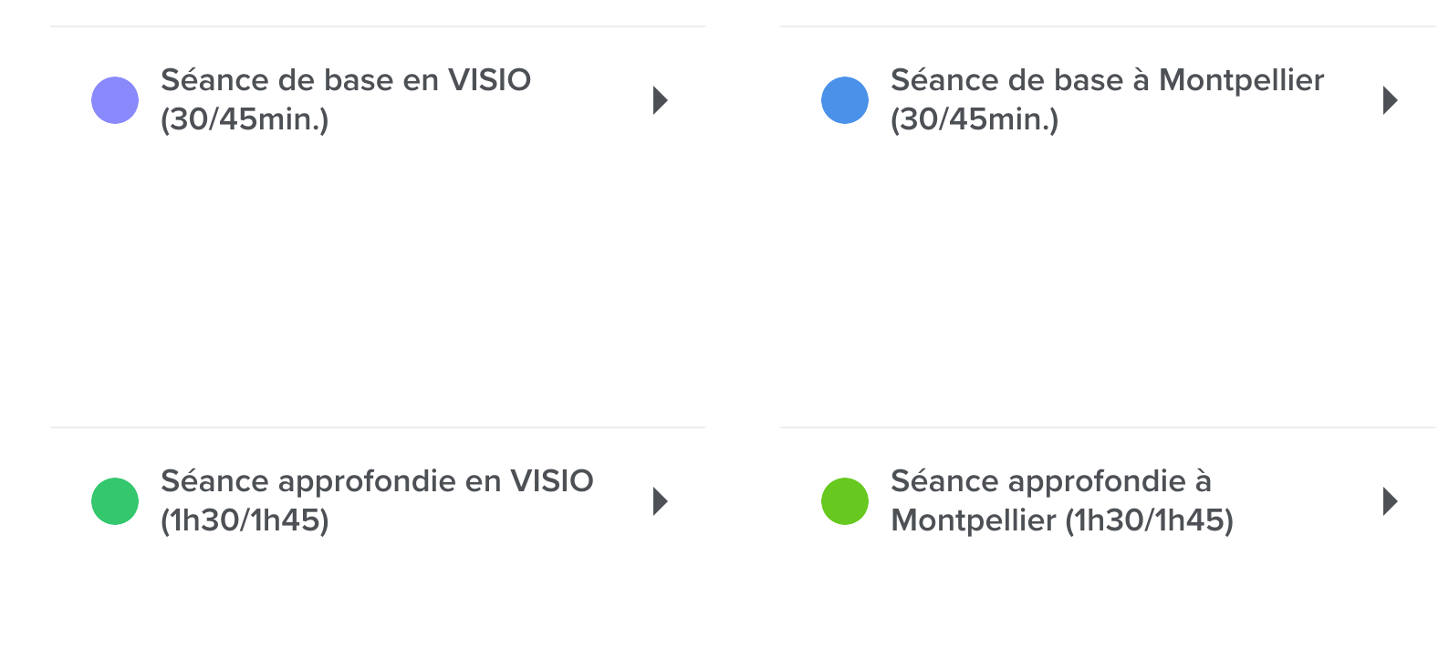The width and height of the screenshot is (1449, 669).
Task: Click the lime-green dot for in-depth Montpellier session
Action: pos(845,501)
